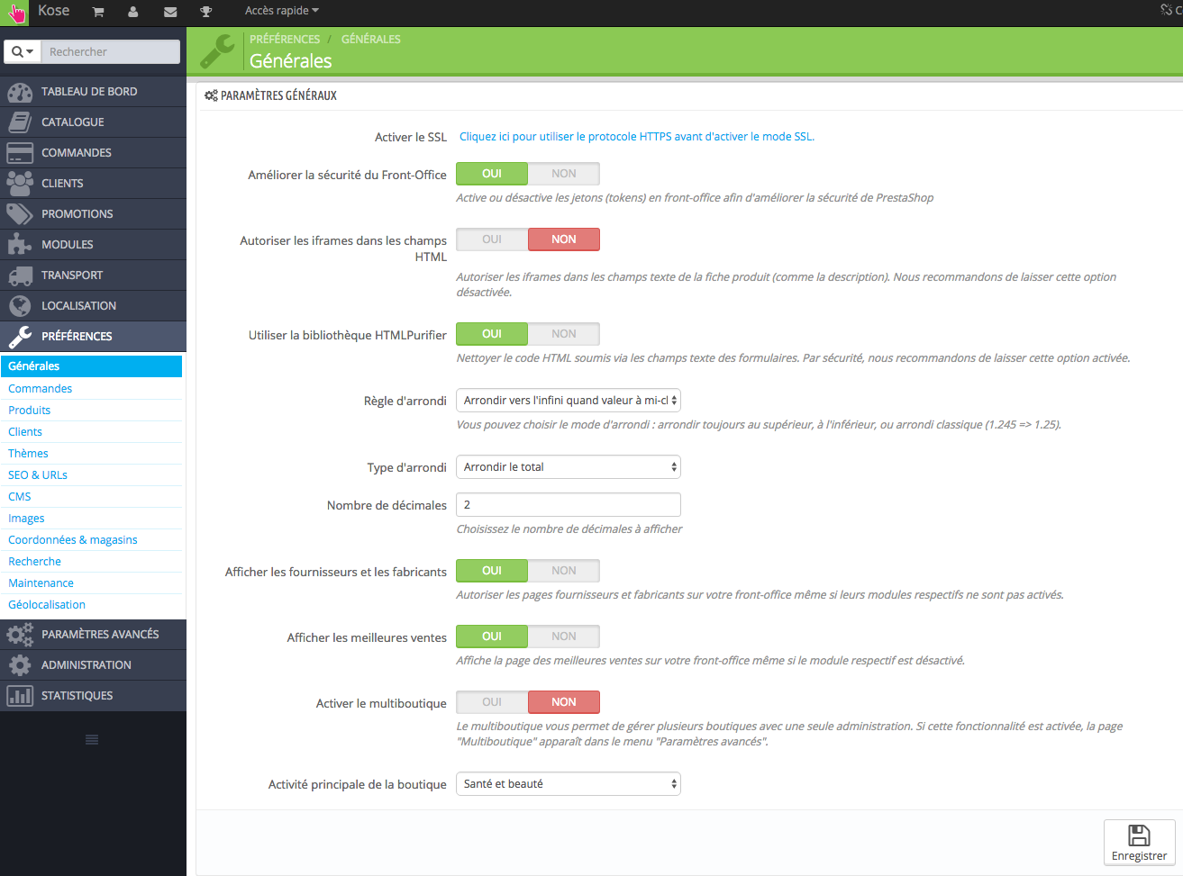Click the floppy disk Enregistrer icon
The width and height of the screenshot is (1183, 876).
tap(1139, 835)
